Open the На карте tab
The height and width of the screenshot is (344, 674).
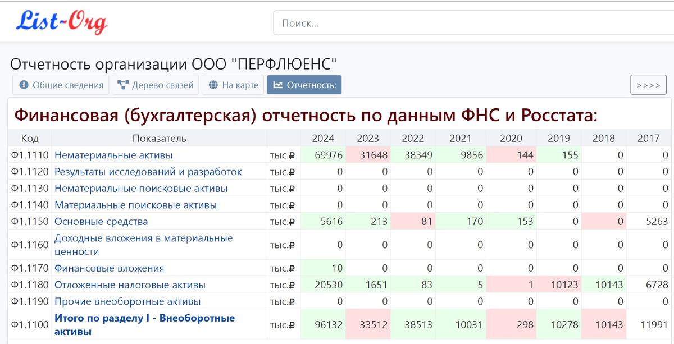click(x=233, y=85)
